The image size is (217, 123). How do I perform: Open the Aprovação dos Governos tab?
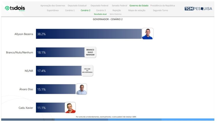click(53, 5)
